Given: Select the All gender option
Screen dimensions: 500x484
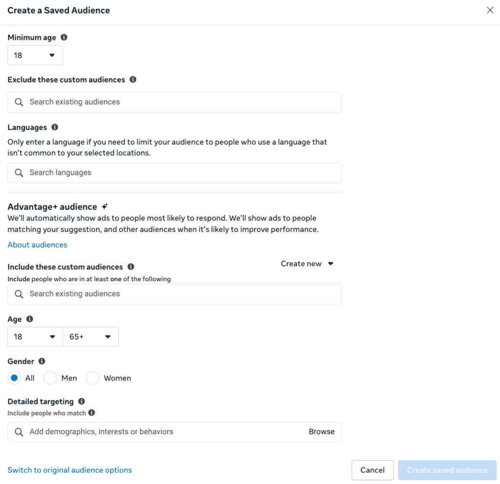Looking at the screenshot, I should point(15,378).
